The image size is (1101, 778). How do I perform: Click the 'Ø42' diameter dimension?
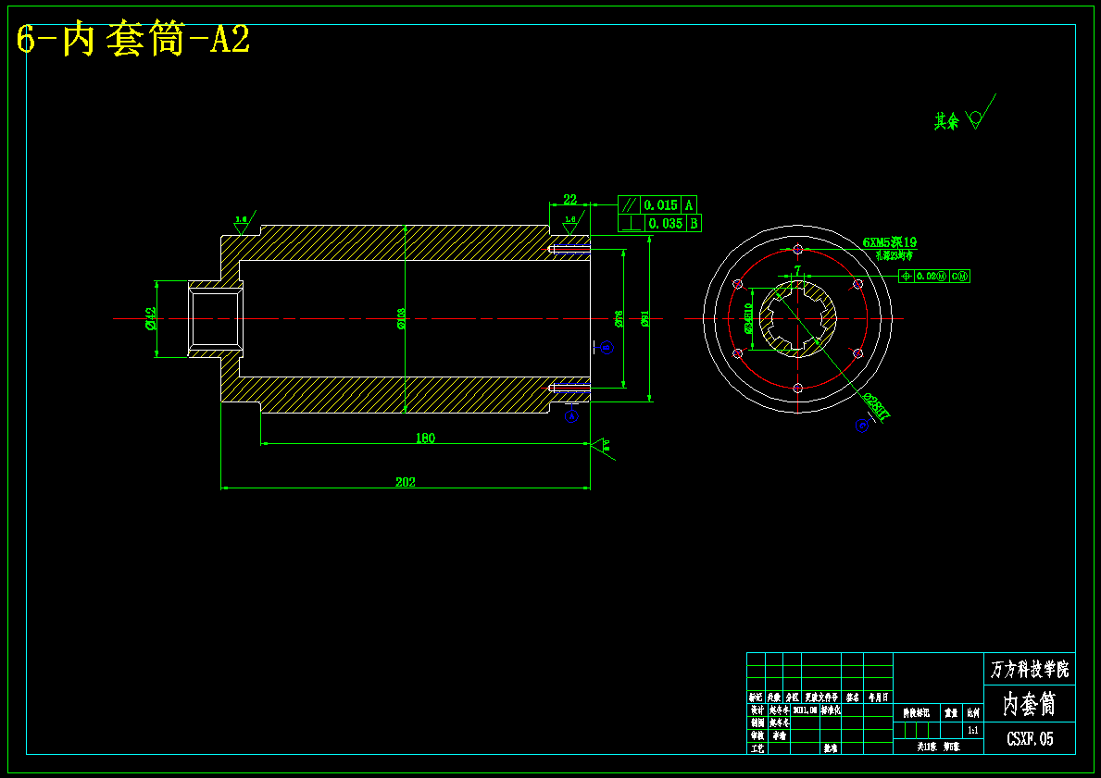tap(150, 318)
